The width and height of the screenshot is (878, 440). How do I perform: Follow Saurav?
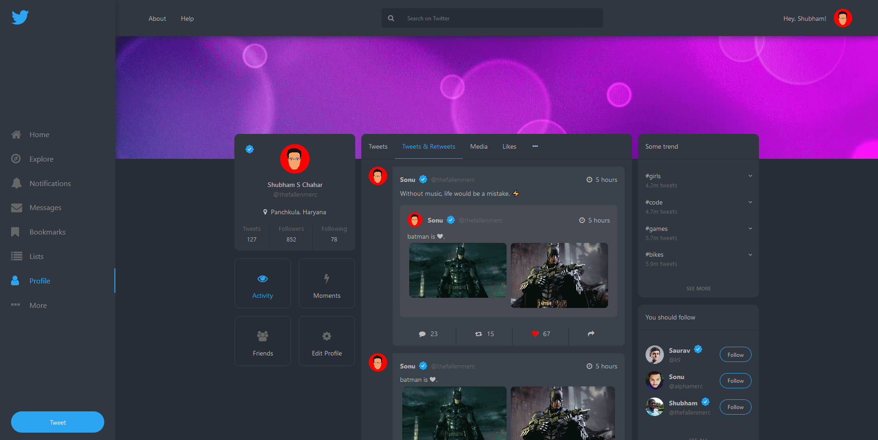735,355
